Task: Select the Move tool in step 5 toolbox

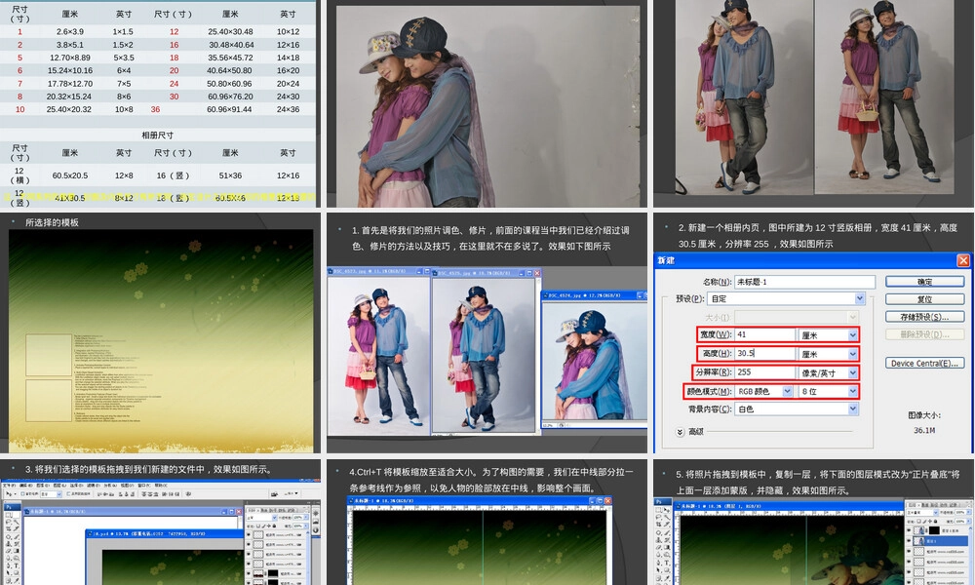Action: [667, 510]
